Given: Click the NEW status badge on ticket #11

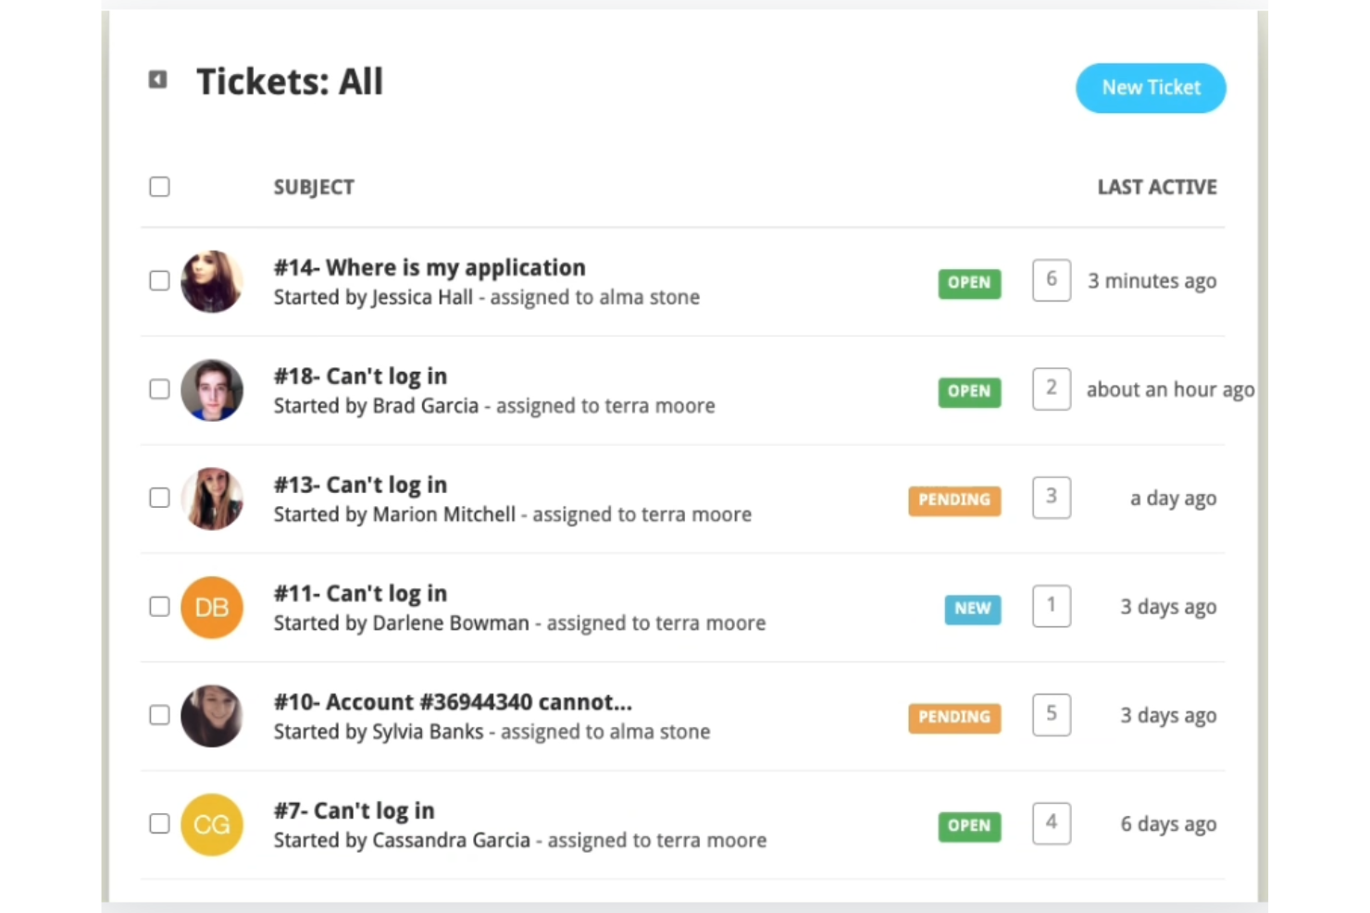Looking at the screenshot, I should 972,609.
